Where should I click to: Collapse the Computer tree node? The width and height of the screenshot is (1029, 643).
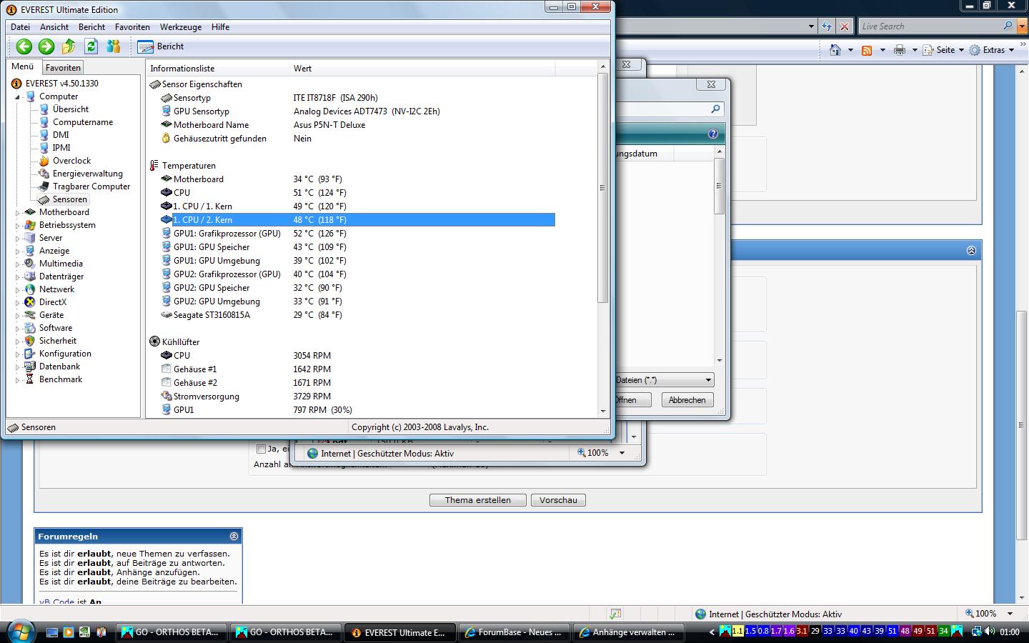click(x=18, y=96)
